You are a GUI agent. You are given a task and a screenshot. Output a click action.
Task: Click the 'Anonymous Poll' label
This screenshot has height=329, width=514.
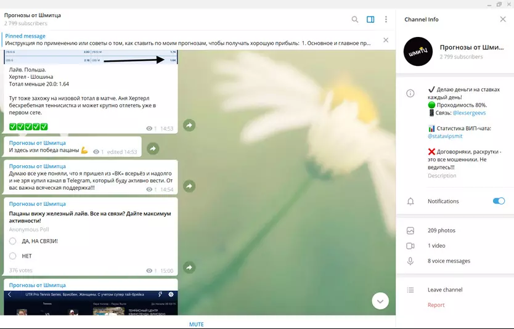click(x=29, y=229)
